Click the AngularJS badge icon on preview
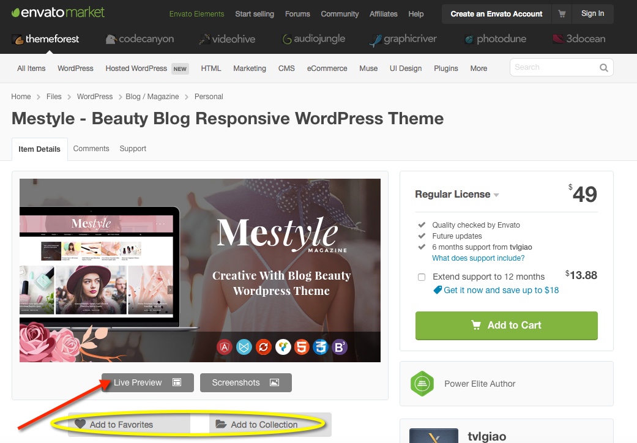 pyautogui.click(x=224, y=347)
